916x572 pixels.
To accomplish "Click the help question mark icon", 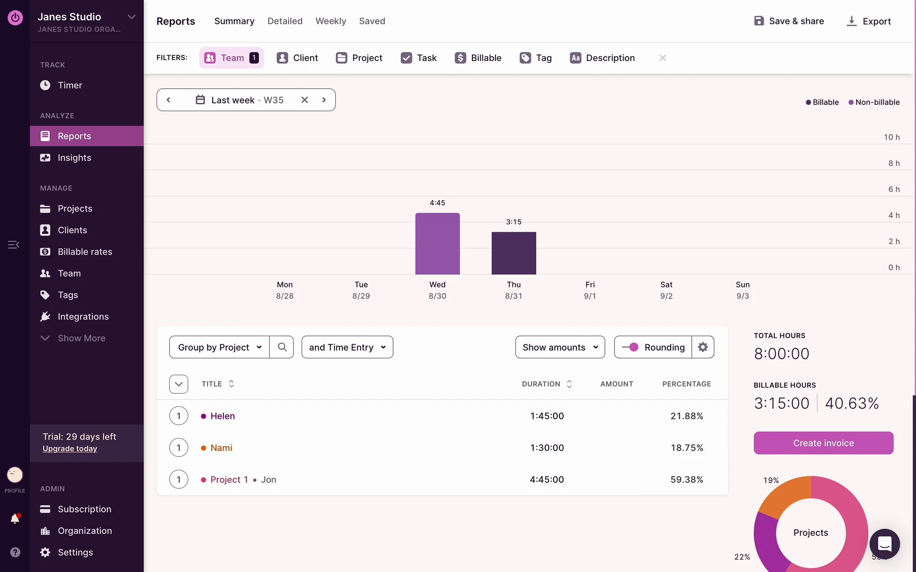I will [15, 552].
